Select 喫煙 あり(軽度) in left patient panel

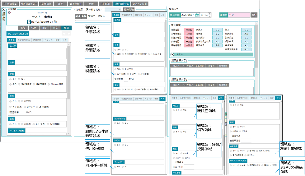[11, 106]
